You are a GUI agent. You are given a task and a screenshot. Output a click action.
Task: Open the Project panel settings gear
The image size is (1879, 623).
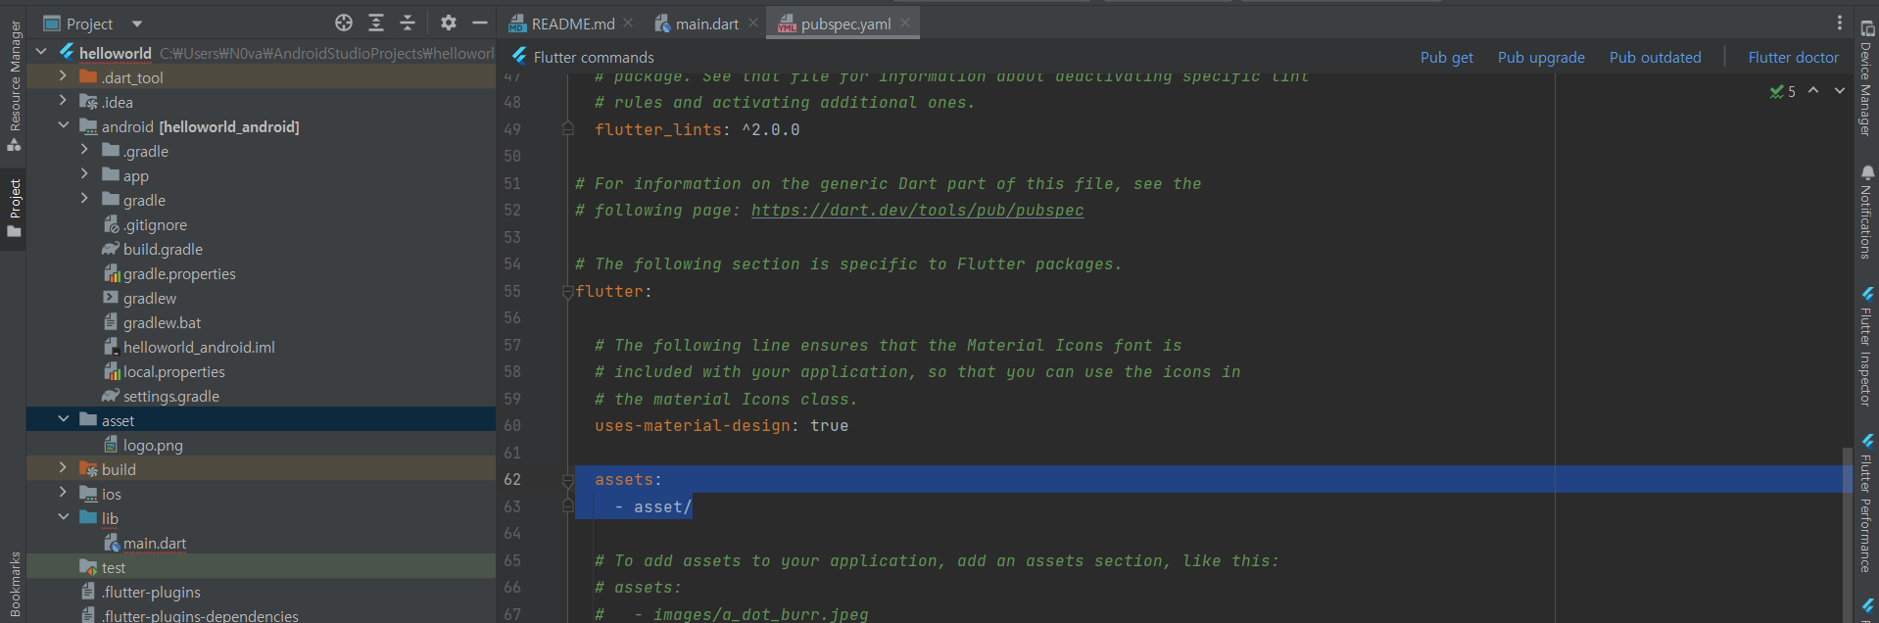click(449, 23)
